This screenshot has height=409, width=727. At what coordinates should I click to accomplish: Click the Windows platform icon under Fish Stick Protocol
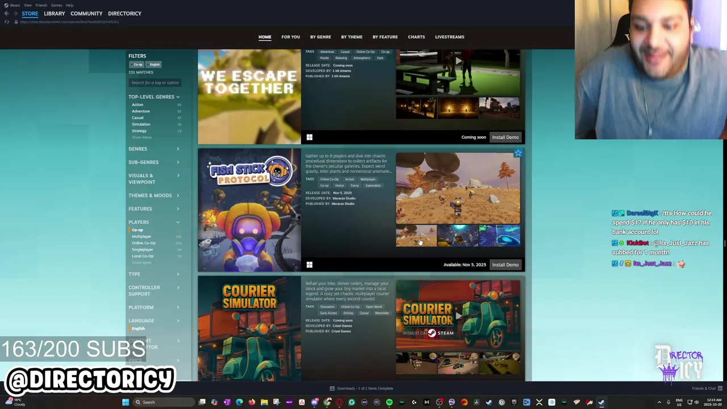pos(310,265)
